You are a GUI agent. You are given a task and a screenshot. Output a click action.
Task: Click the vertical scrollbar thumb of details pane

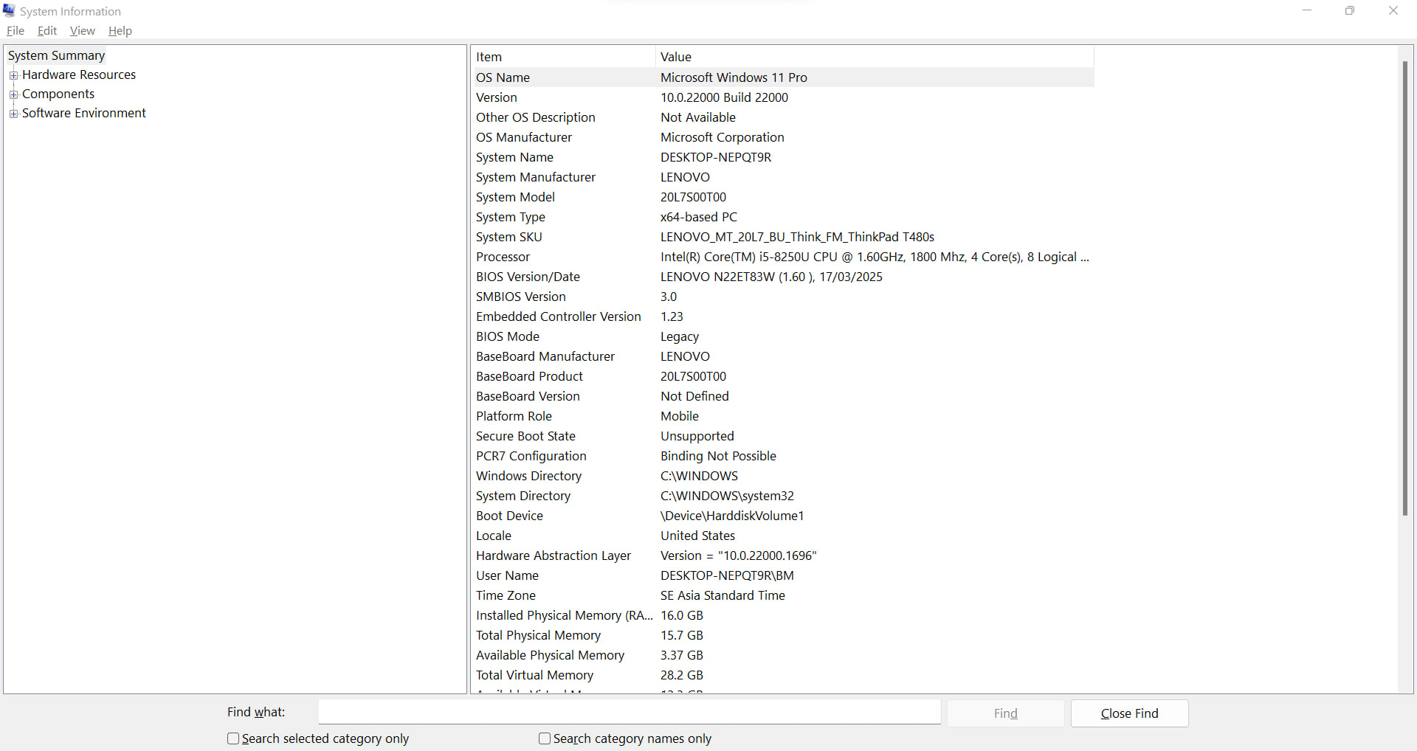pos(1405,288)
